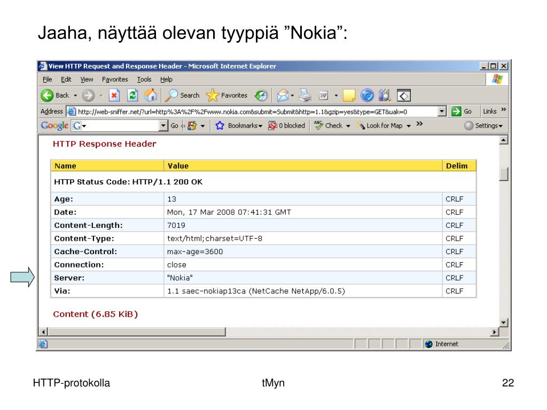
Task: Show more Google toolbar buttons chevron
Action: [x=419, y=124]
